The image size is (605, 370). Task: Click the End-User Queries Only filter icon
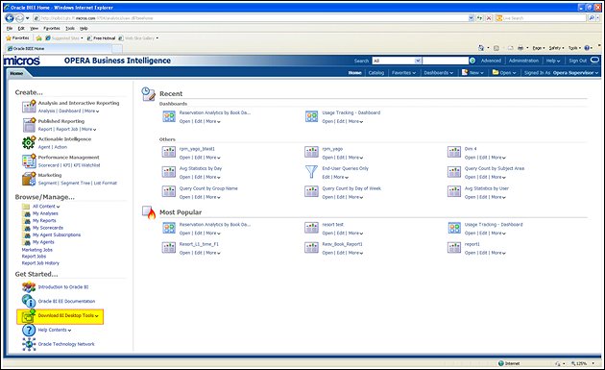pos(311,171)
